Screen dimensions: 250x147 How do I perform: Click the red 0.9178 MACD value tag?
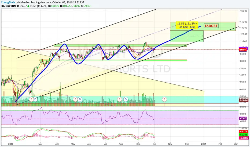[x=244, y=131]
